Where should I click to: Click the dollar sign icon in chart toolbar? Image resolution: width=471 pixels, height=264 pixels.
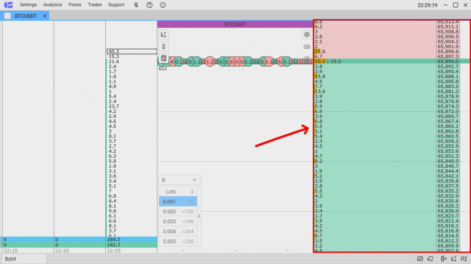pyautogui.click(x=164, y=46)
